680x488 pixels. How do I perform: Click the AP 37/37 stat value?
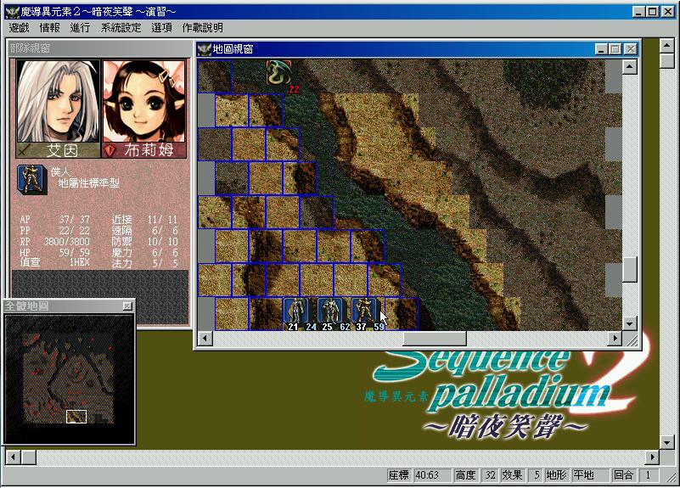[x=74, y=219]
